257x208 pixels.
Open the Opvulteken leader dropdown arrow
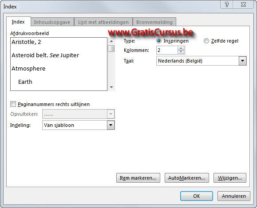coord(111,114)
